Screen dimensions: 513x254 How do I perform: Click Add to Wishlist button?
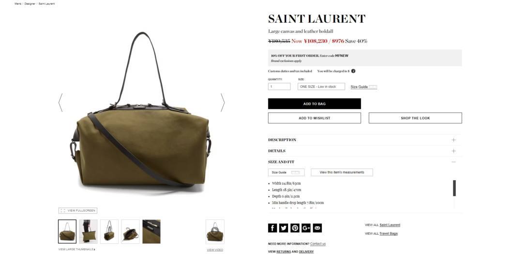click(x=315, y=118)
